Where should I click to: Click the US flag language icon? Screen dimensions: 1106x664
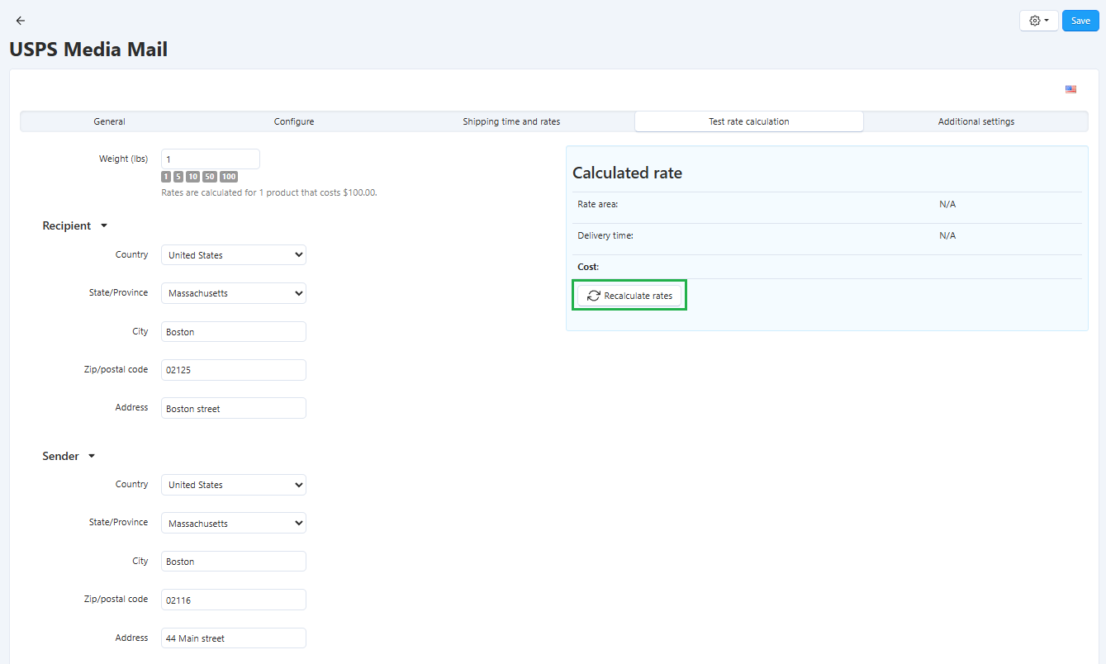point(1070,89)
